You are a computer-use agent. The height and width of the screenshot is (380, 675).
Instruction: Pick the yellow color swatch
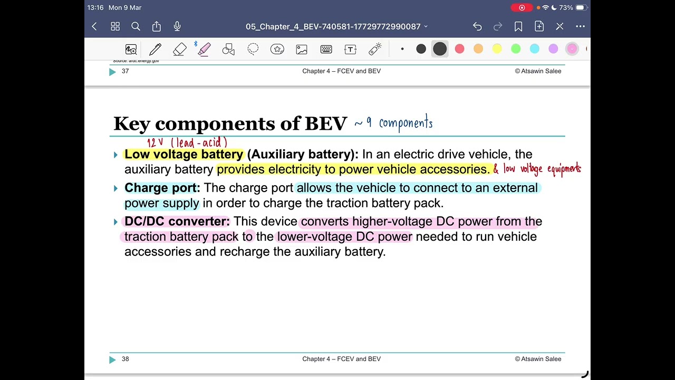click(497, 49)
